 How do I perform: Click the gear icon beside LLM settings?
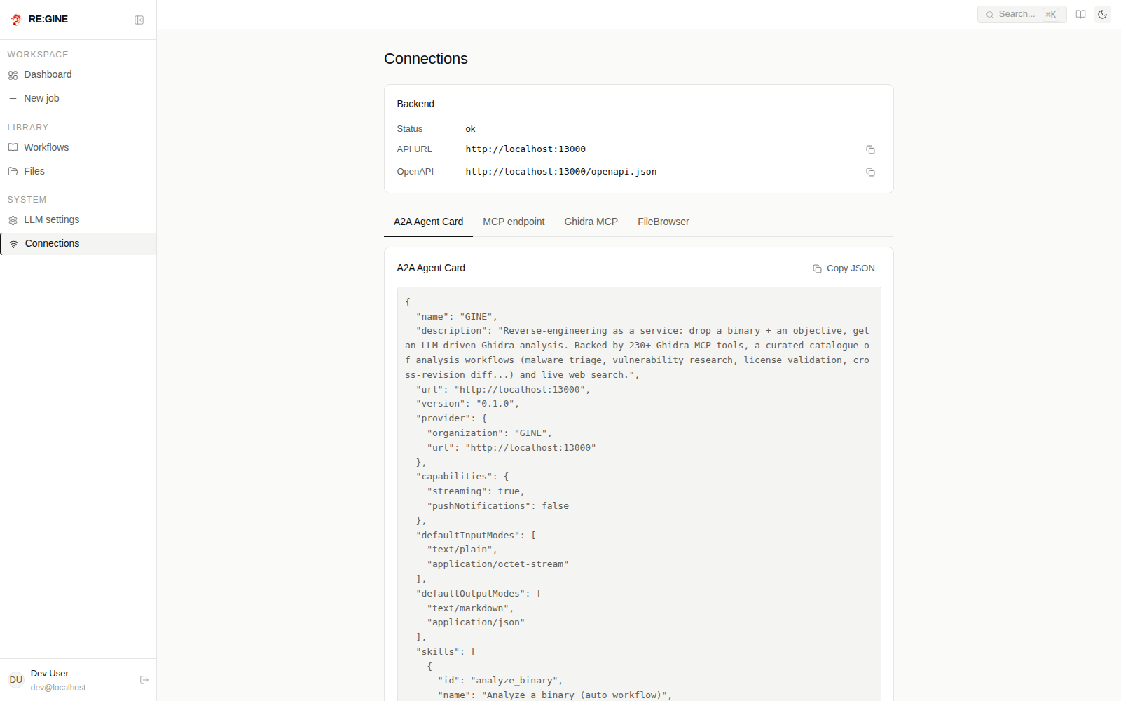(x=13, y=220)
